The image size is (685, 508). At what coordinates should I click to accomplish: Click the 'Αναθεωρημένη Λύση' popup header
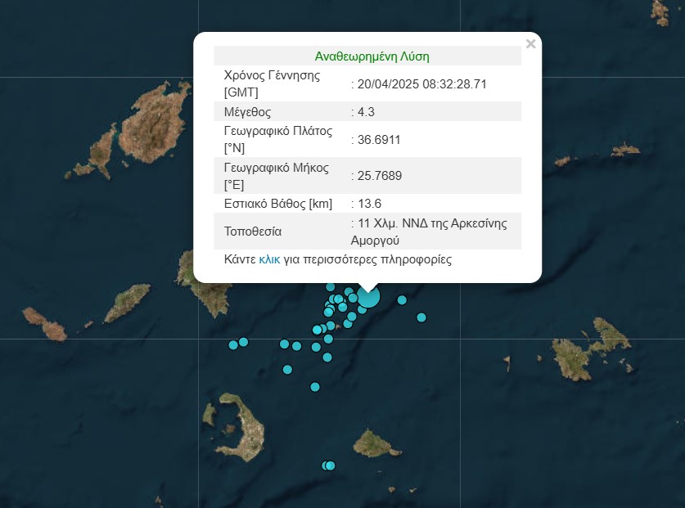(x=372, y=56)
